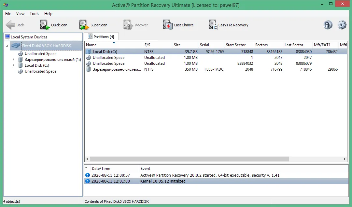
Task: Select last Unallocated Space in tree
Action: [40, 71]
